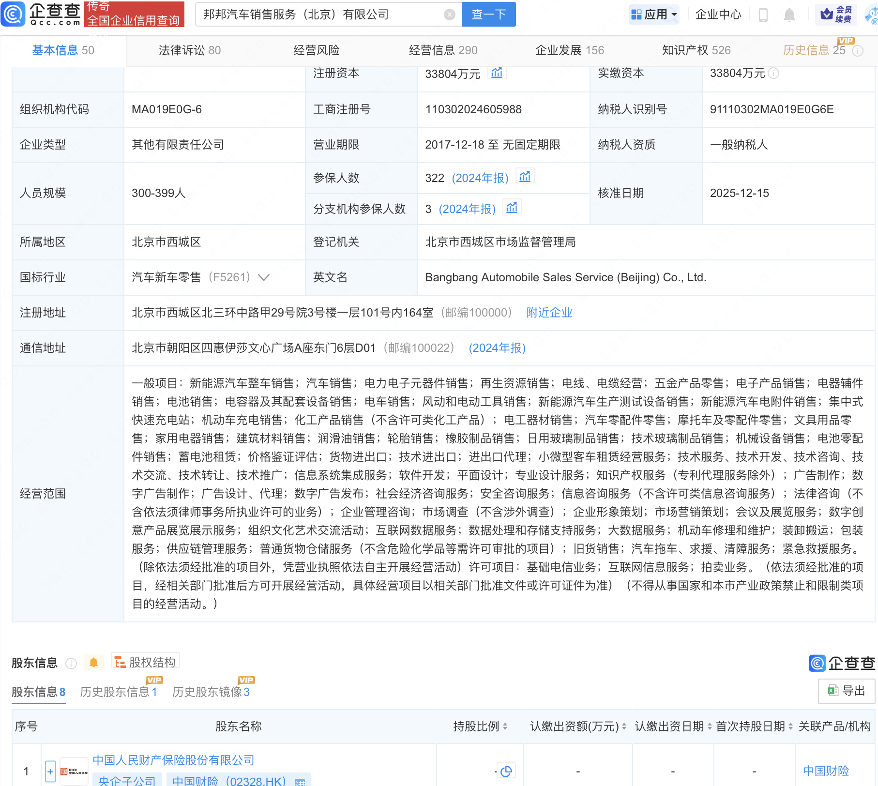The image size is (878, 786).
Task: Click chart icon beside branch insured count
Action: pos(512,208)
